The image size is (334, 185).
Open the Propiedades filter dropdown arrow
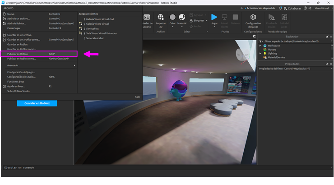[x=331, y=69]
